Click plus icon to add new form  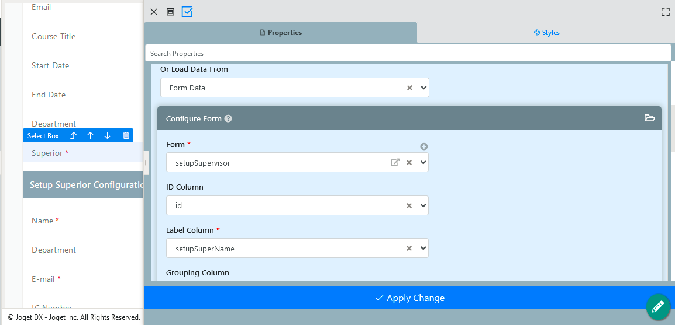(424, 146)
